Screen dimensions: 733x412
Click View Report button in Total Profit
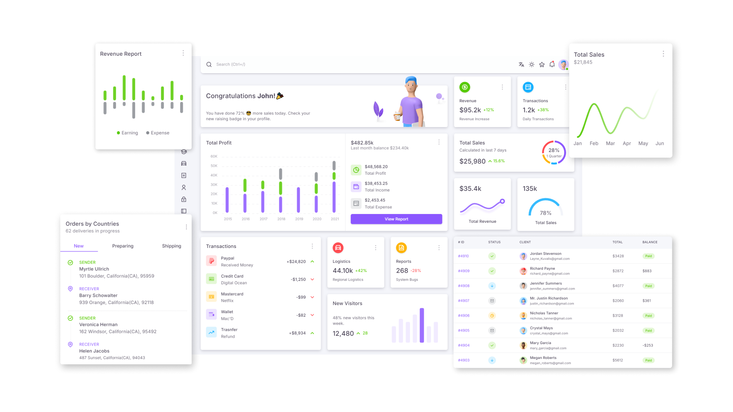396,219
